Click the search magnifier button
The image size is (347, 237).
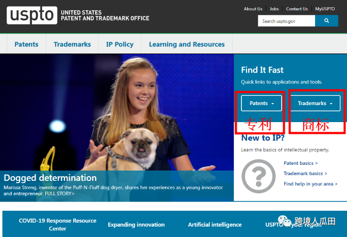pos(326,21)
